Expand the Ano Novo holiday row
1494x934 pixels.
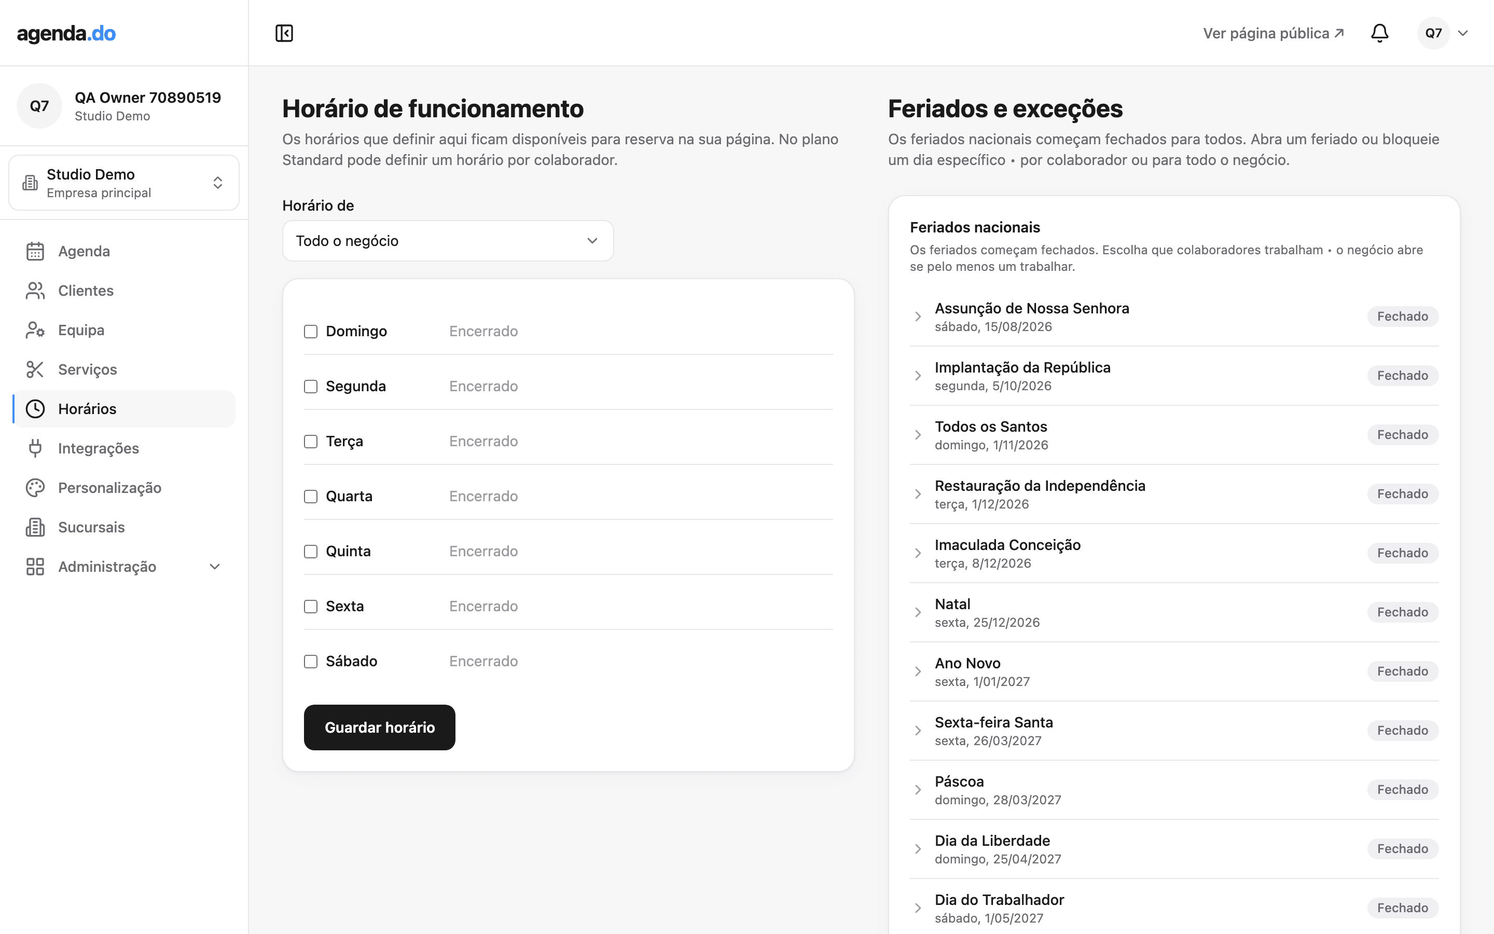coord(917,671)
